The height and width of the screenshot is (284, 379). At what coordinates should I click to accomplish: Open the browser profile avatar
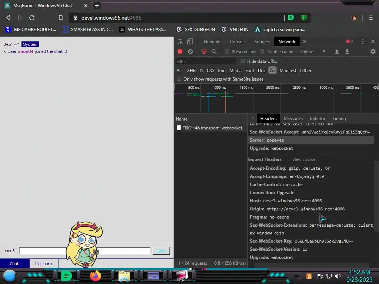(x=354, y=18)
